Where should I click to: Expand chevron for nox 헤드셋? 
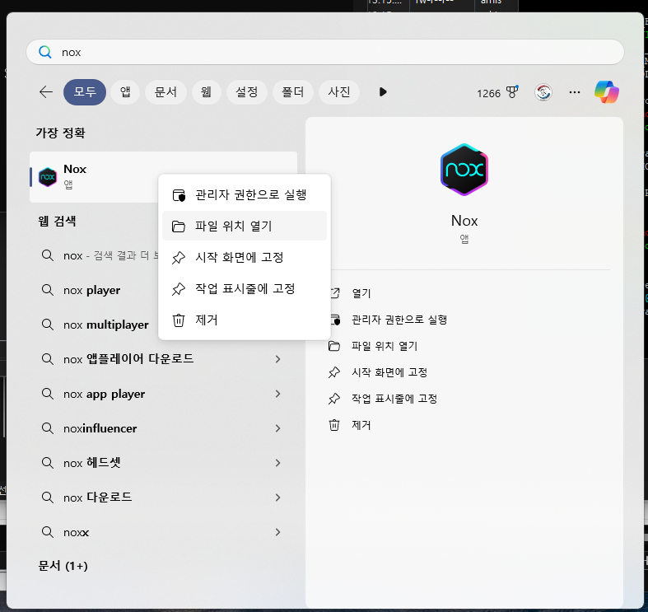pyautogui.click(x=277, y=463)
